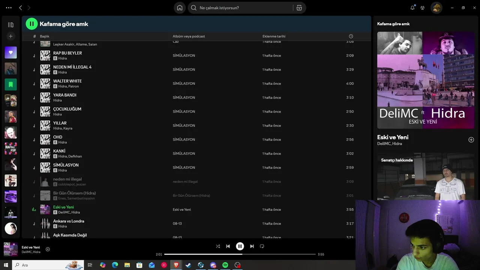
Task: Open the Kafama göre amk header in right panel
Action: pos(393,24)
